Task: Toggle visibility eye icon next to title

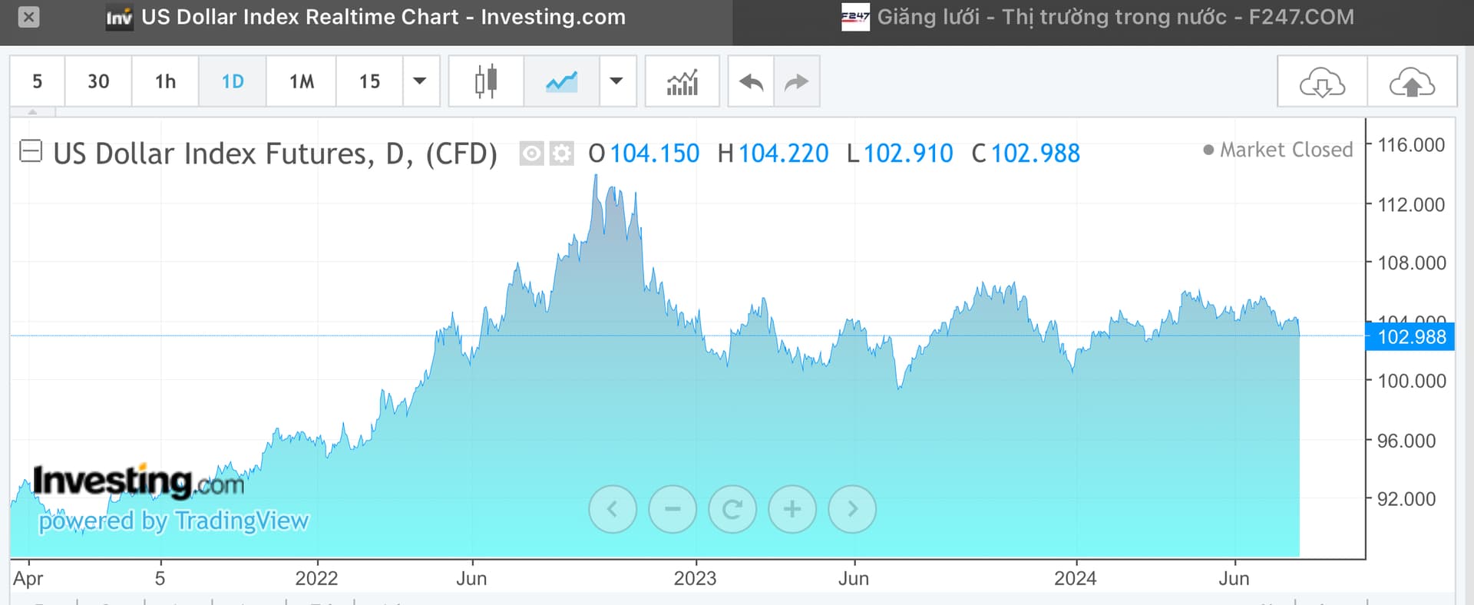Action: coord(531,154)
